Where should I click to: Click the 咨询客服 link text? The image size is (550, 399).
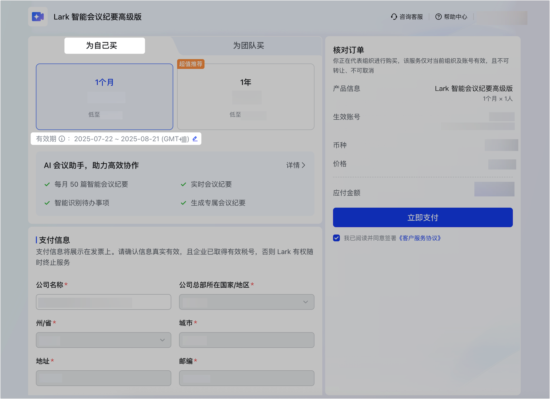411,17
